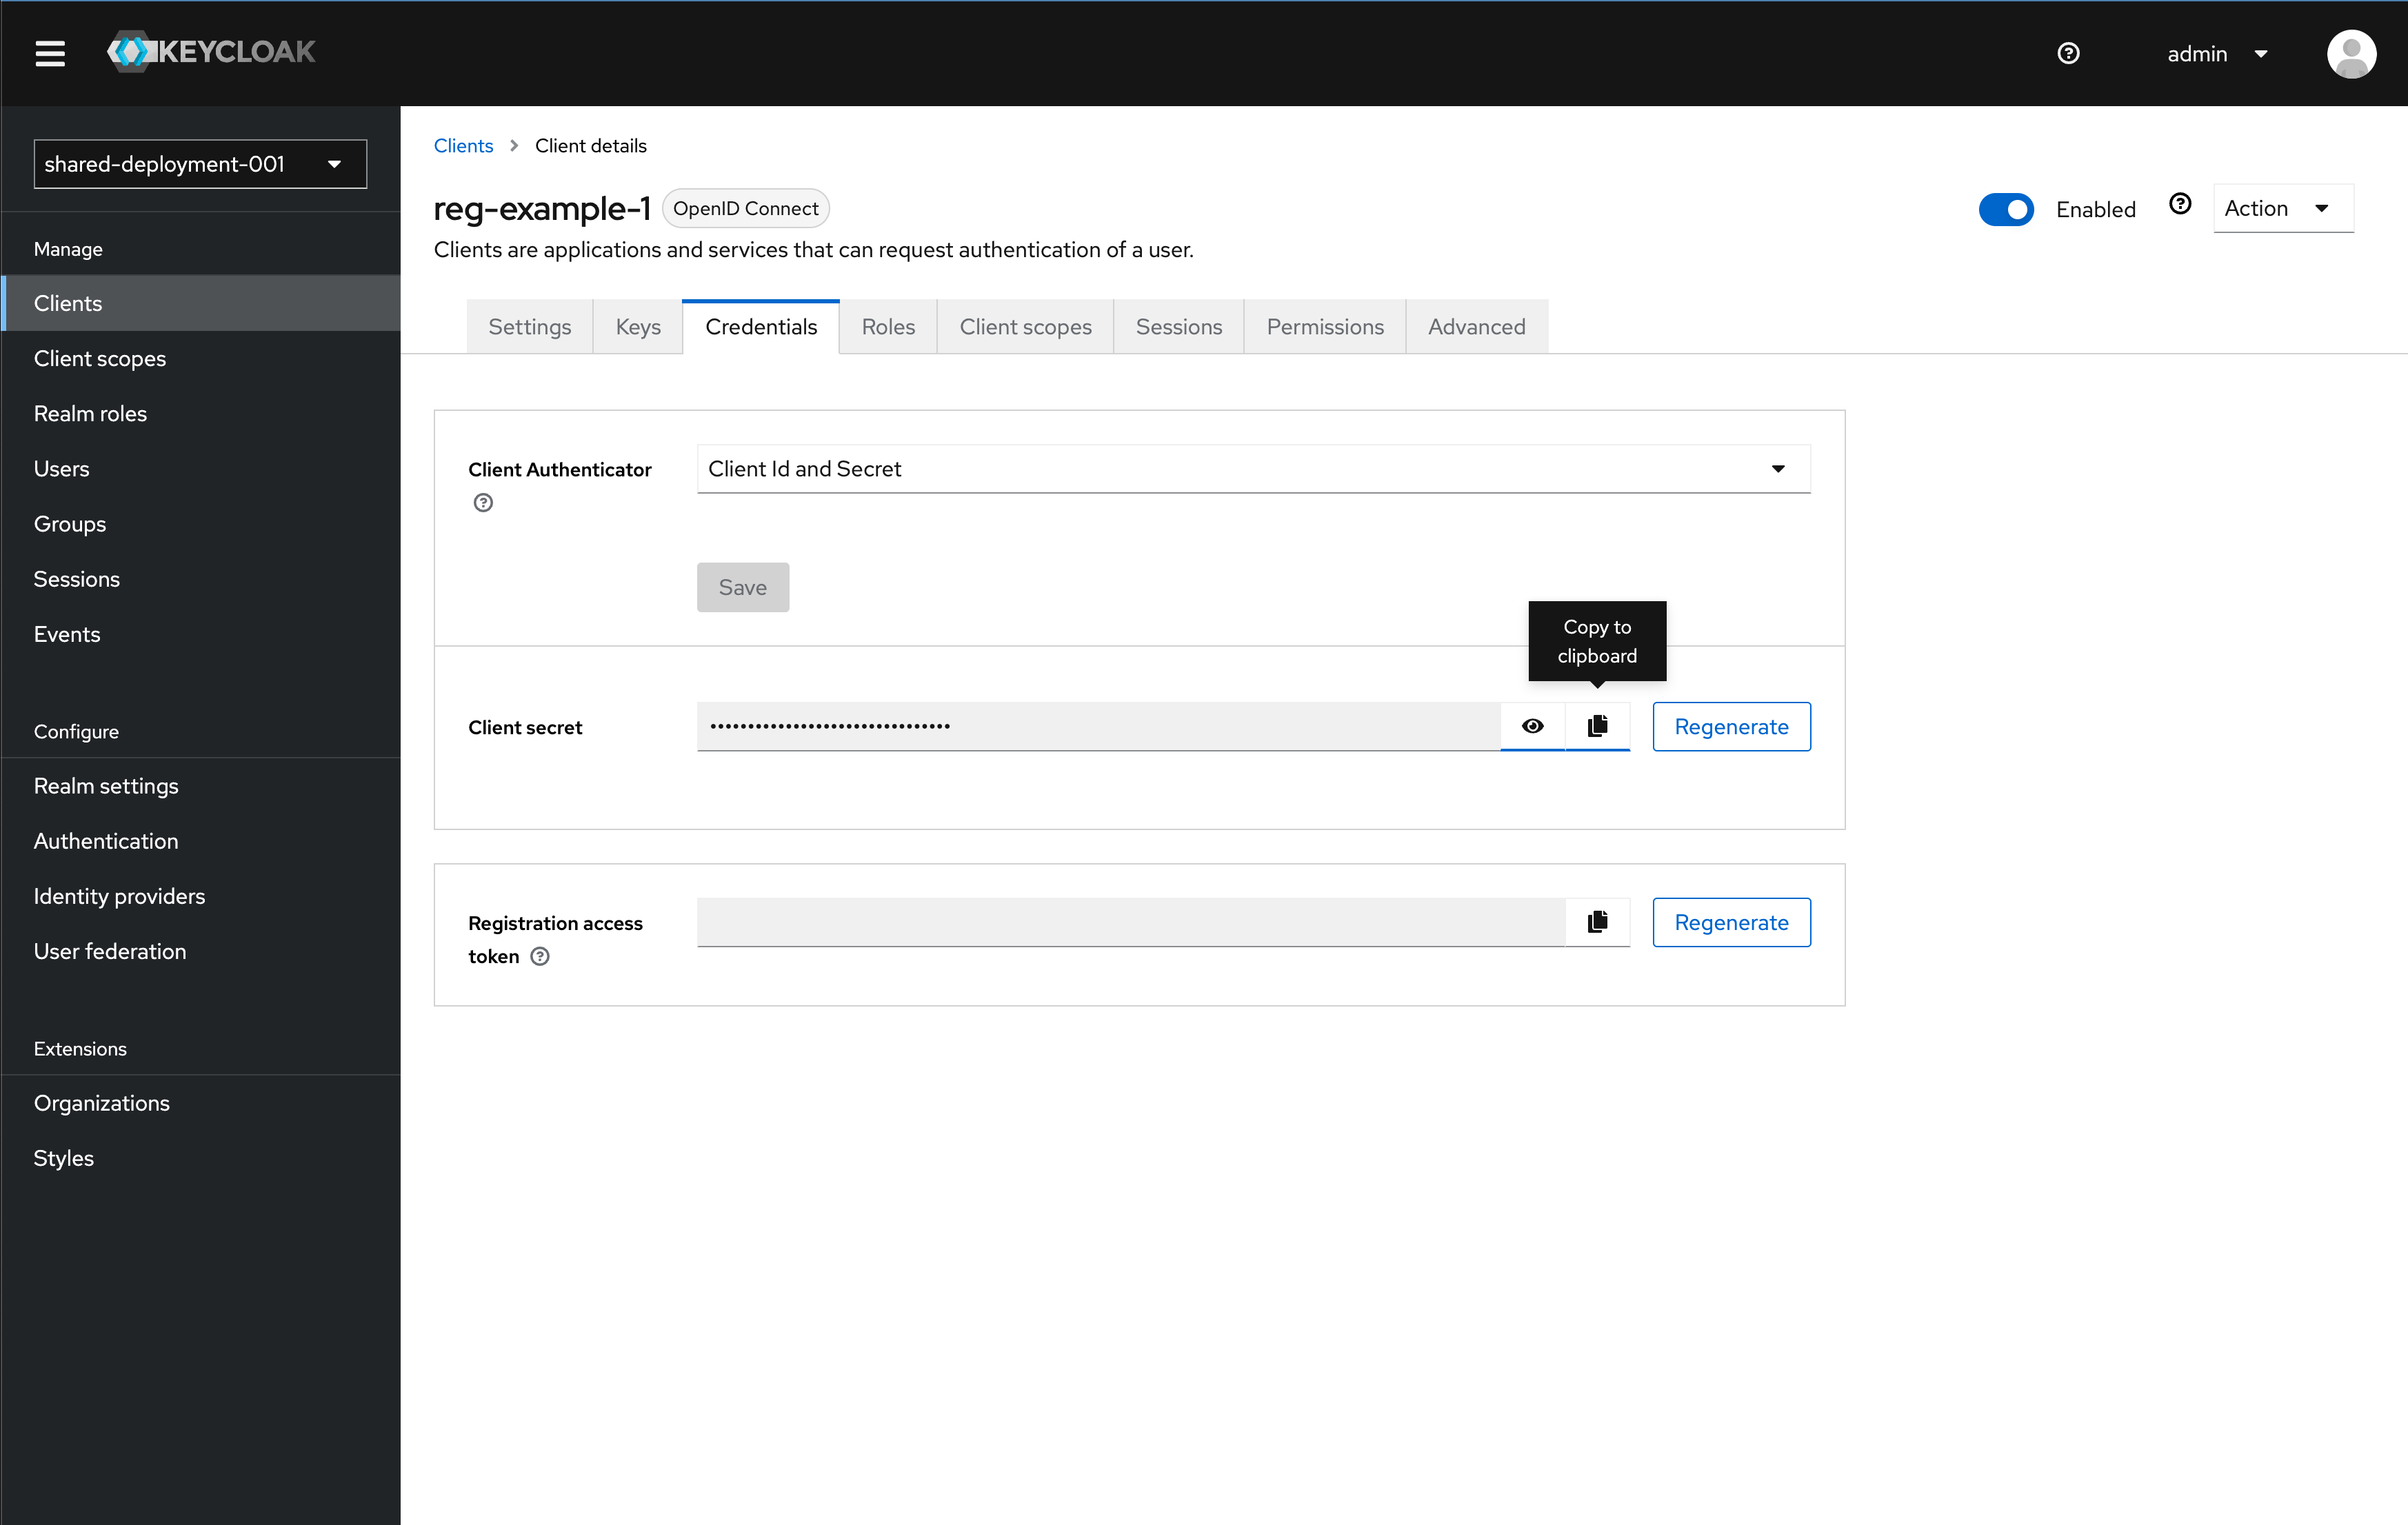
Task: Follow the Clients breadcrumb link
Action: point(463,145)
